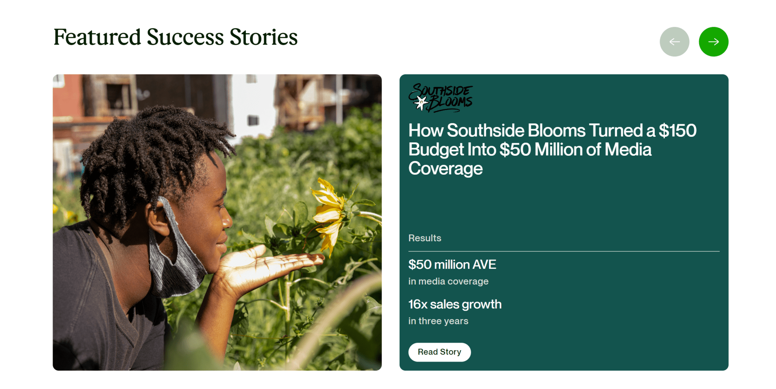
Task: Click the 16x sales growth statistic
Action: [455, 304]
